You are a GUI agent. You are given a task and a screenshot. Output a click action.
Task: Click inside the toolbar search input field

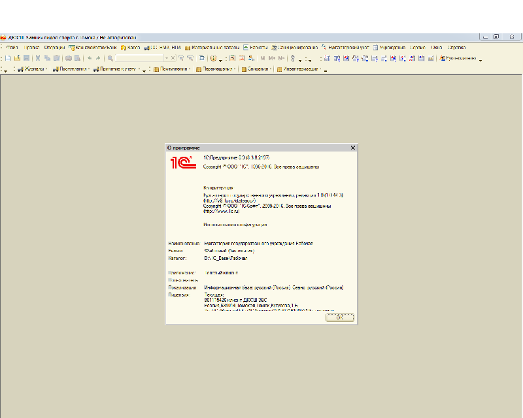[x=139, y=58]
